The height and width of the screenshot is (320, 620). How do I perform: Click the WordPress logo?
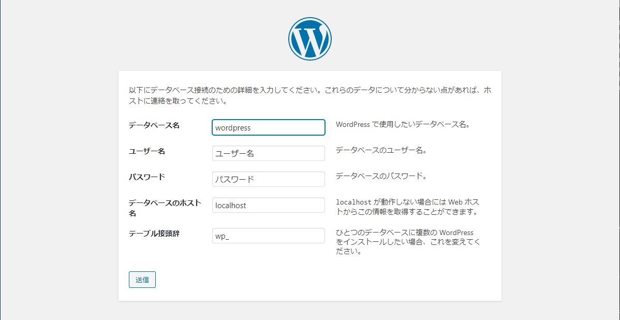(x=310, y=39)
